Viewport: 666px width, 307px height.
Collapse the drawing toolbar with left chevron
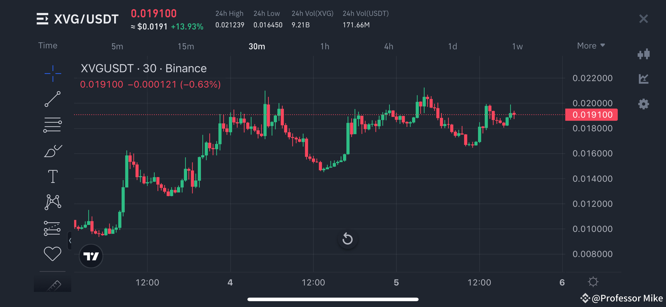pos(70,240)
